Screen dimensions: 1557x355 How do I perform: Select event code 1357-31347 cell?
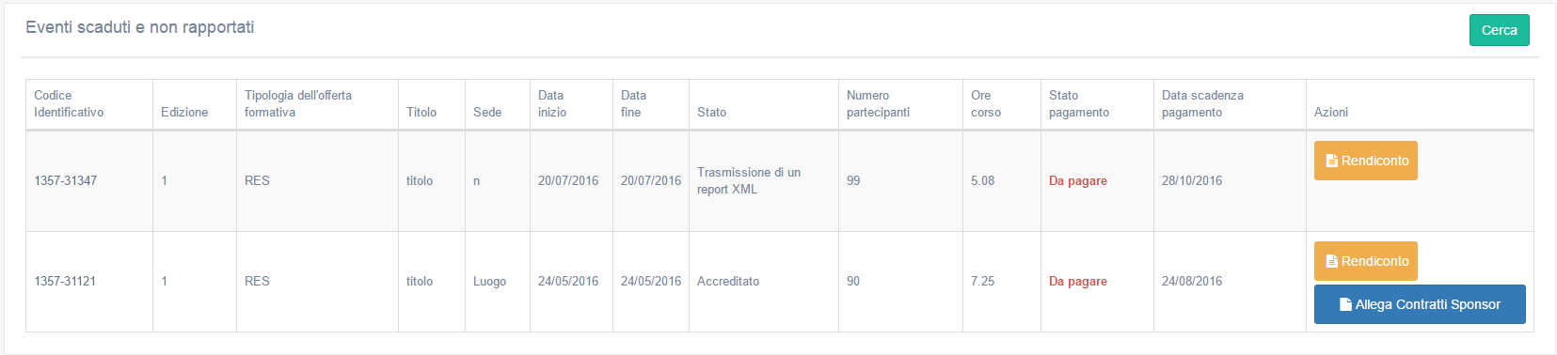[x=89, y=180]
